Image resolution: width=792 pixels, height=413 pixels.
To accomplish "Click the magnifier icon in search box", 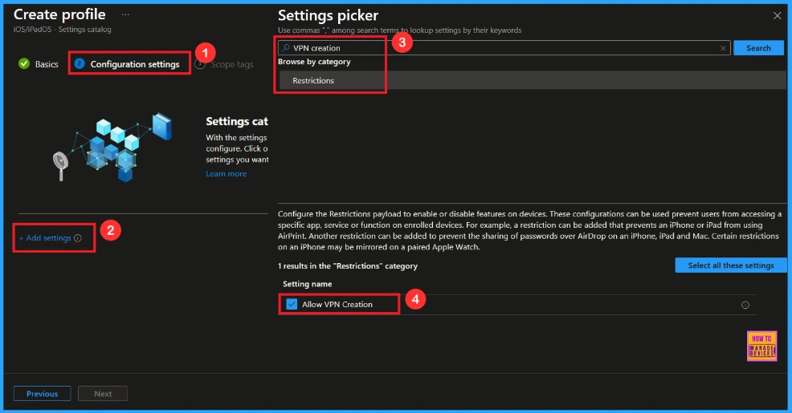I will pyautogui.click(x=285, y=48).
